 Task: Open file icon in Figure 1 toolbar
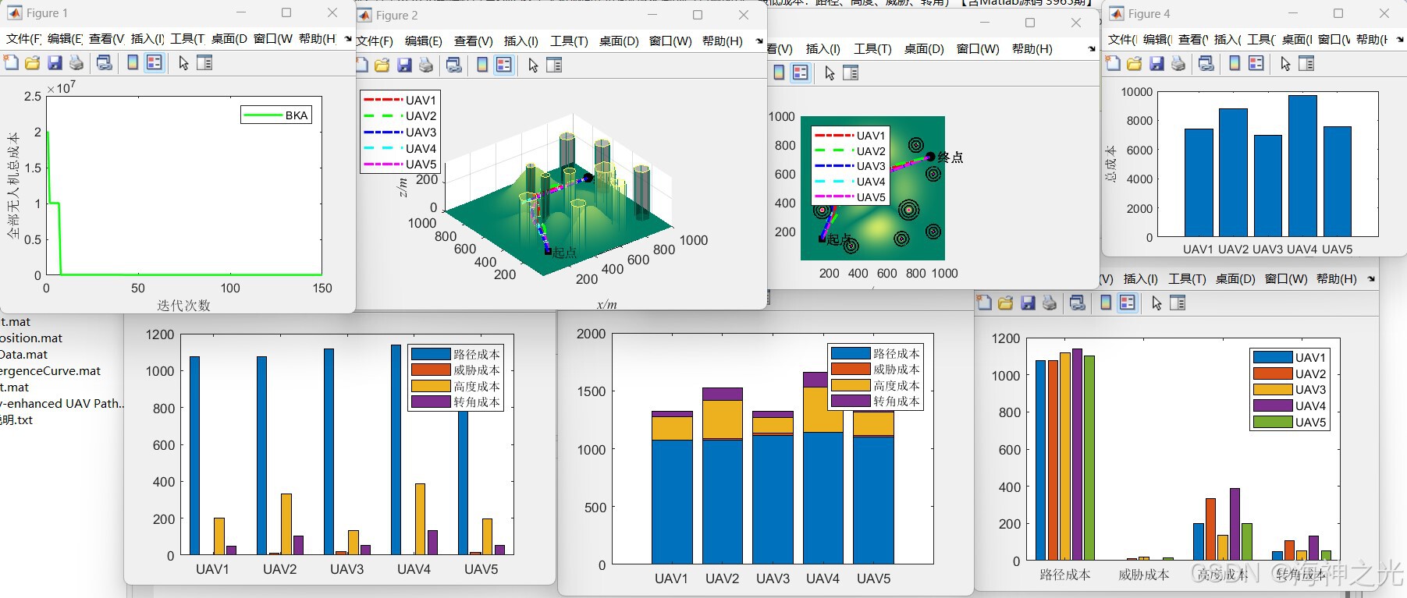click(32, 62)
